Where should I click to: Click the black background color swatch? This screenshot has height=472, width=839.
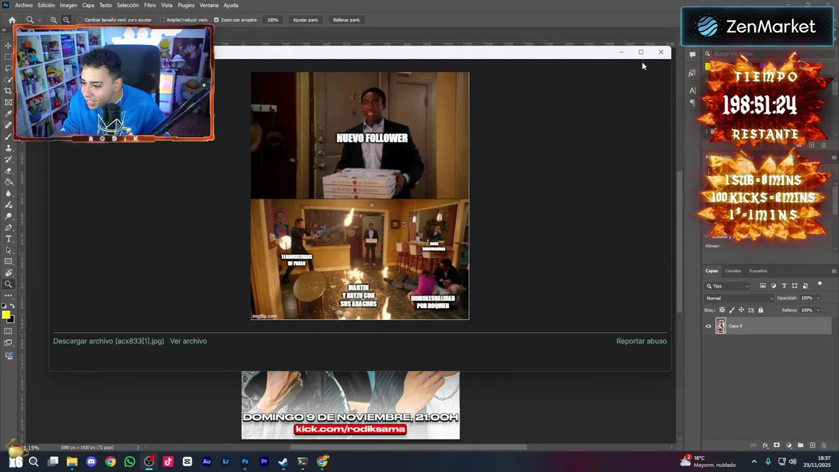click(x=12, y=319)
